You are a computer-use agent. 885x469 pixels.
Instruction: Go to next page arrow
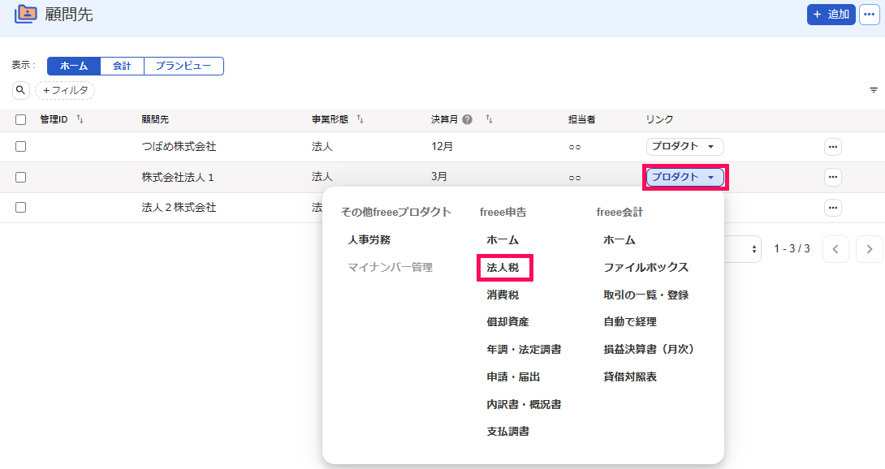pyautogui.click(x=870, y=249)
